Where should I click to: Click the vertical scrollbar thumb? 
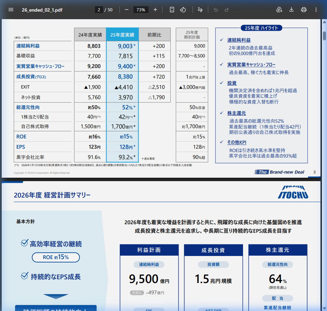(x=324, y=36)
